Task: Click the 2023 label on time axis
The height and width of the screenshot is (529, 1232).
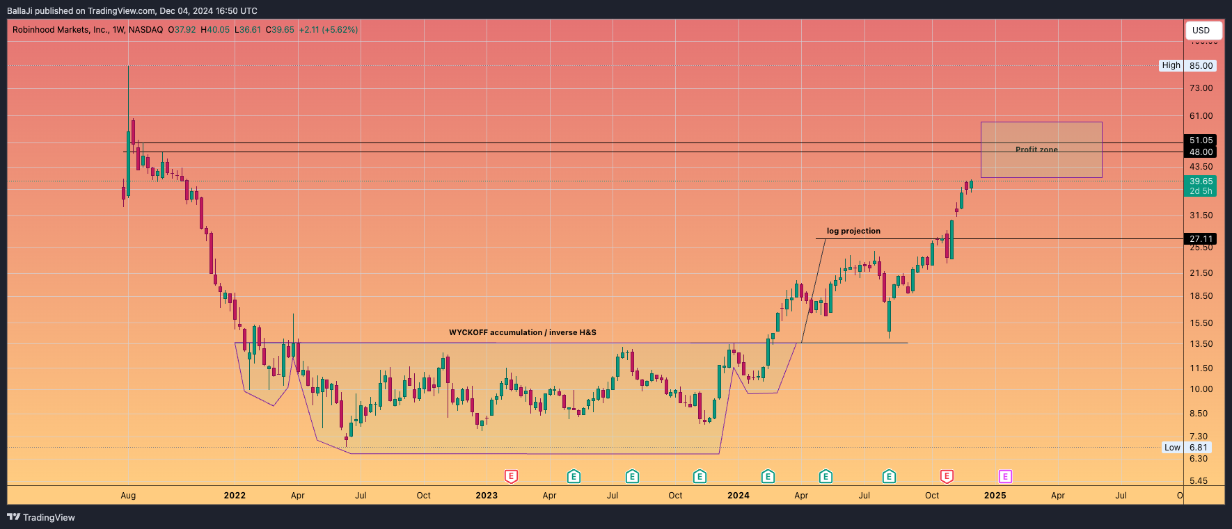Action: point(487,496)
